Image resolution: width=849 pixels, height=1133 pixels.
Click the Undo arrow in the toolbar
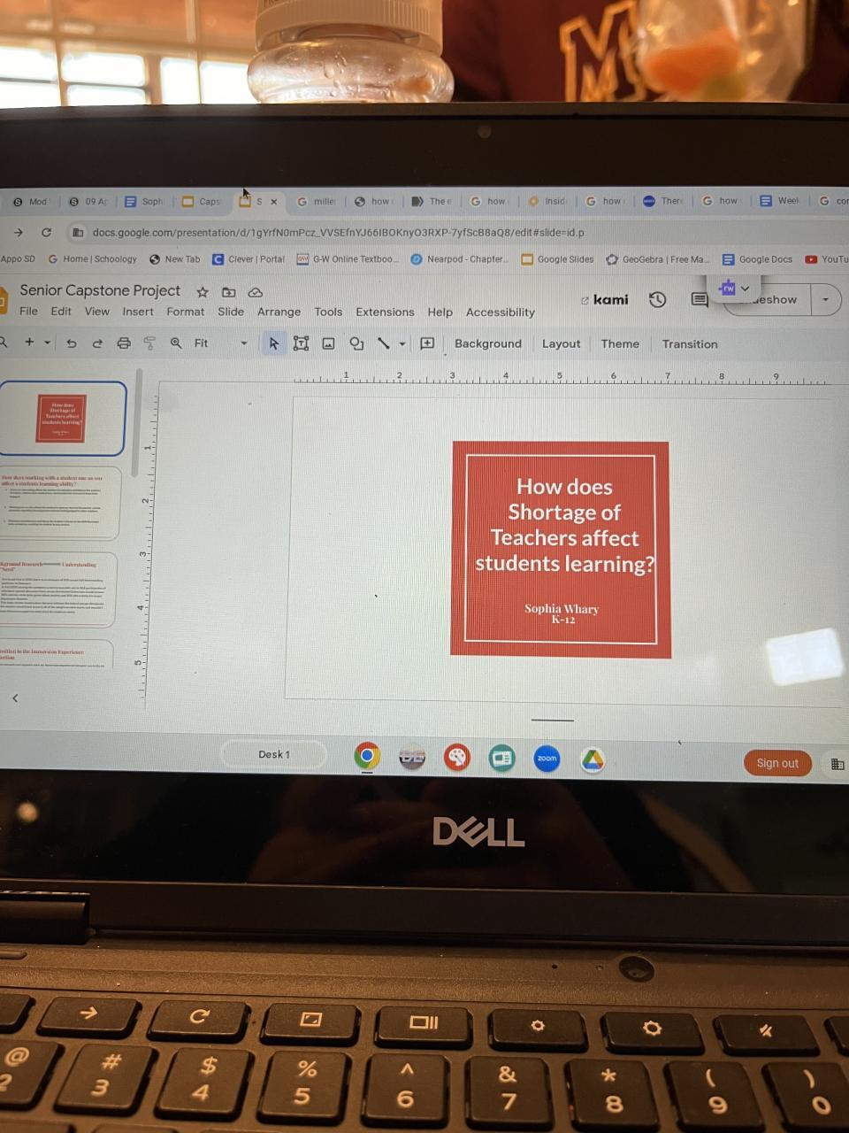(72, 343)
